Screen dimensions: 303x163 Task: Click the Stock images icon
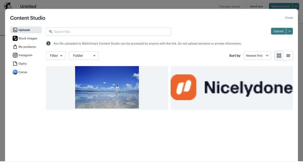(x=15, y=38)
